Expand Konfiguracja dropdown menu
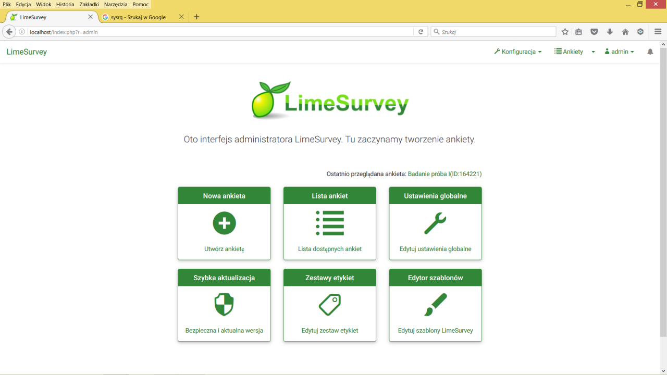 click(x=518, y=52)
